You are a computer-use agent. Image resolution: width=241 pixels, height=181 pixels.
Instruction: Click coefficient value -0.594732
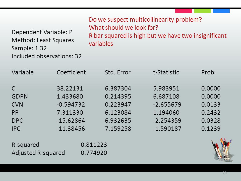tap(71, 105)
